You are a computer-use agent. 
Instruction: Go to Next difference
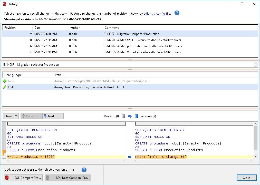coord(53,116)
